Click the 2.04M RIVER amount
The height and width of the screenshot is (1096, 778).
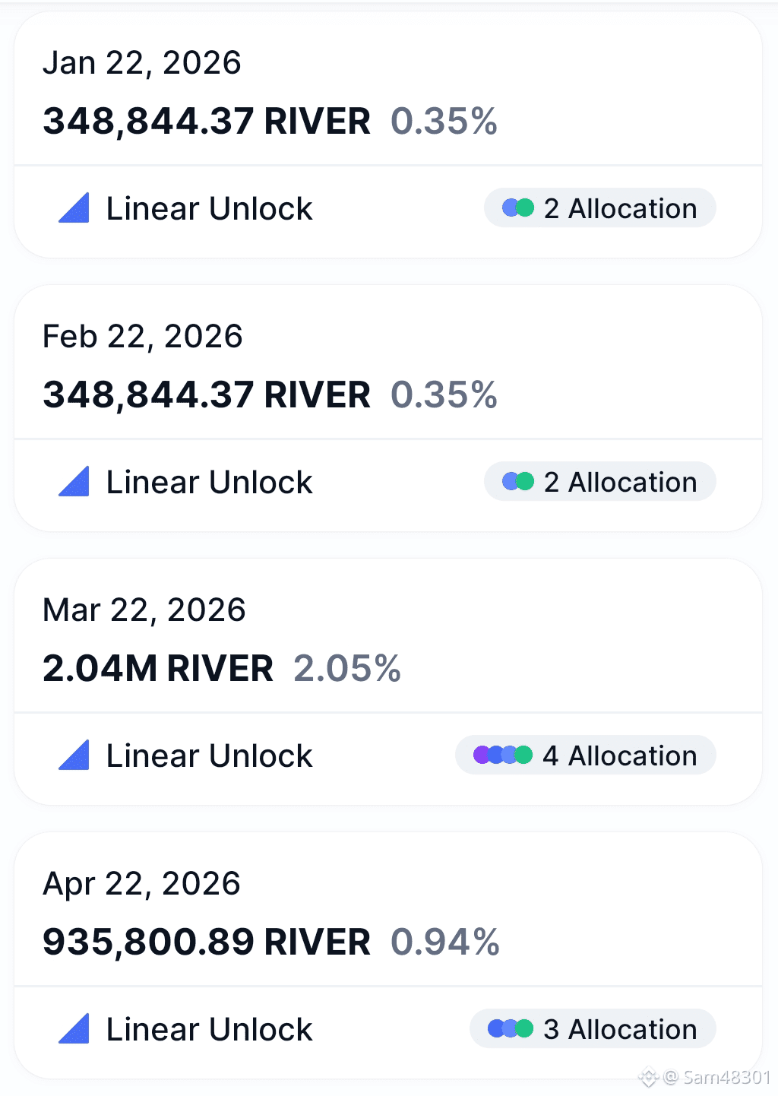click(158, 669)
